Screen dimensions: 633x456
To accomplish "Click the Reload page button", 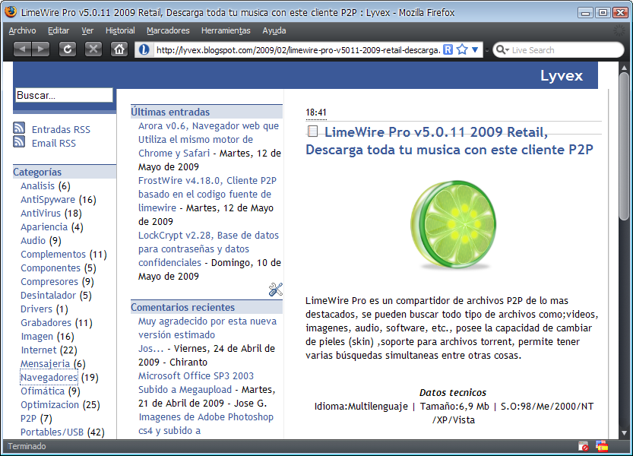I will tap(67, 49).
